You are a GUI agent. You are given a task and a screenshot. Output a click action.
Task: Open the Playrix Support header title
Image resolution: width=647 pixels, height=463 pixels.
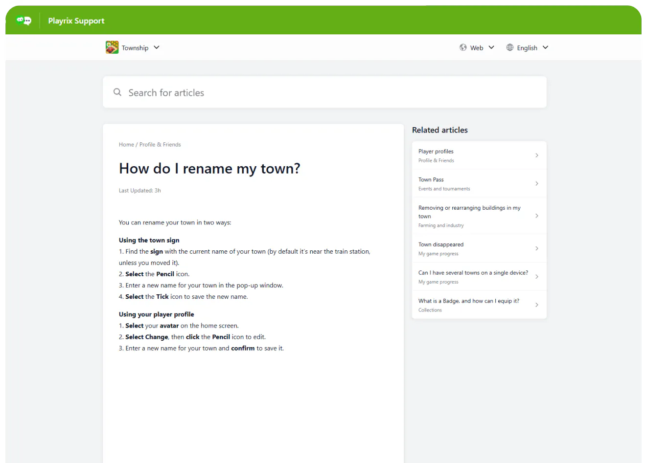(76, 21)
